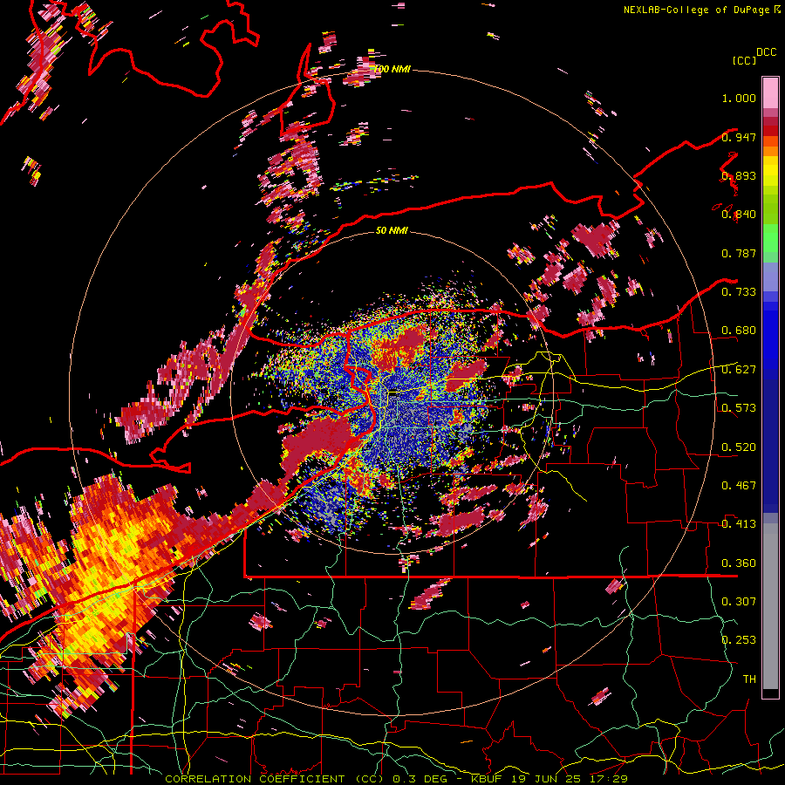
Task: Click the 0.573 legend value
Action: [739, 408]
